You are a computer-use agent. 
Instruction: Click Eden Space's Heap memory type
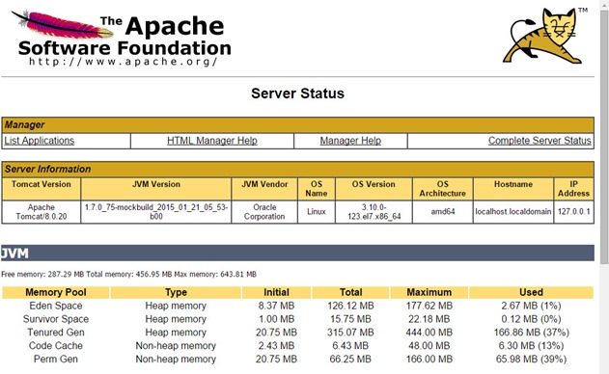pos(176,306)
